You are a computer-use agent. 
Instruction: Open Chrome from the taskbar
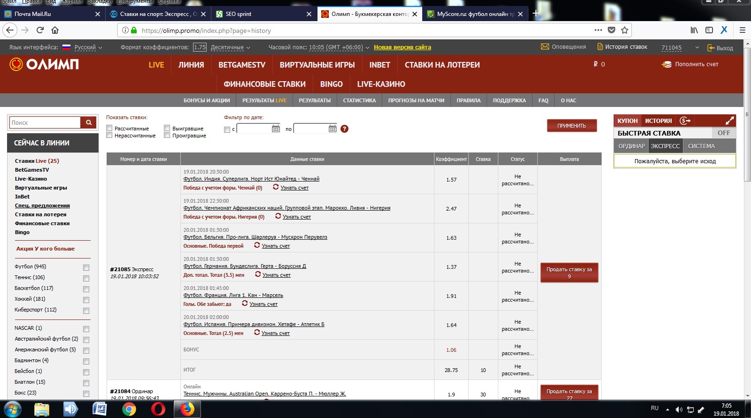129,409
